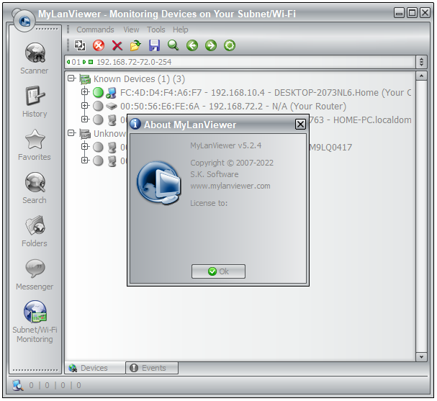Viewport: 437px width, 401px height.
Task: Open the Search sidebar section
Action: pyautogui.click(x=35, y=188)
